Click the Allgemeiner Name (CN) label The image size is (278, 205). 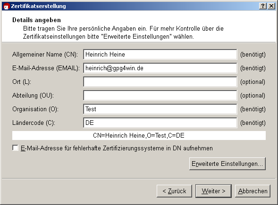[x=45, y=54]
